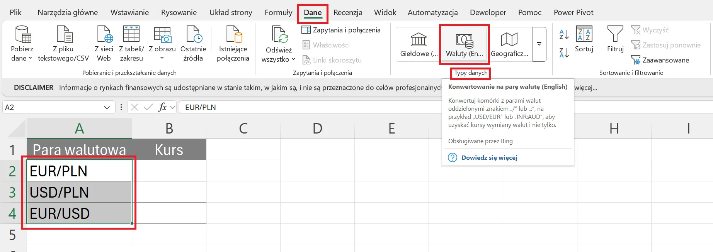Click the insert function fx button
Viewport: 713px width, 252px height.
coord(162,107)
